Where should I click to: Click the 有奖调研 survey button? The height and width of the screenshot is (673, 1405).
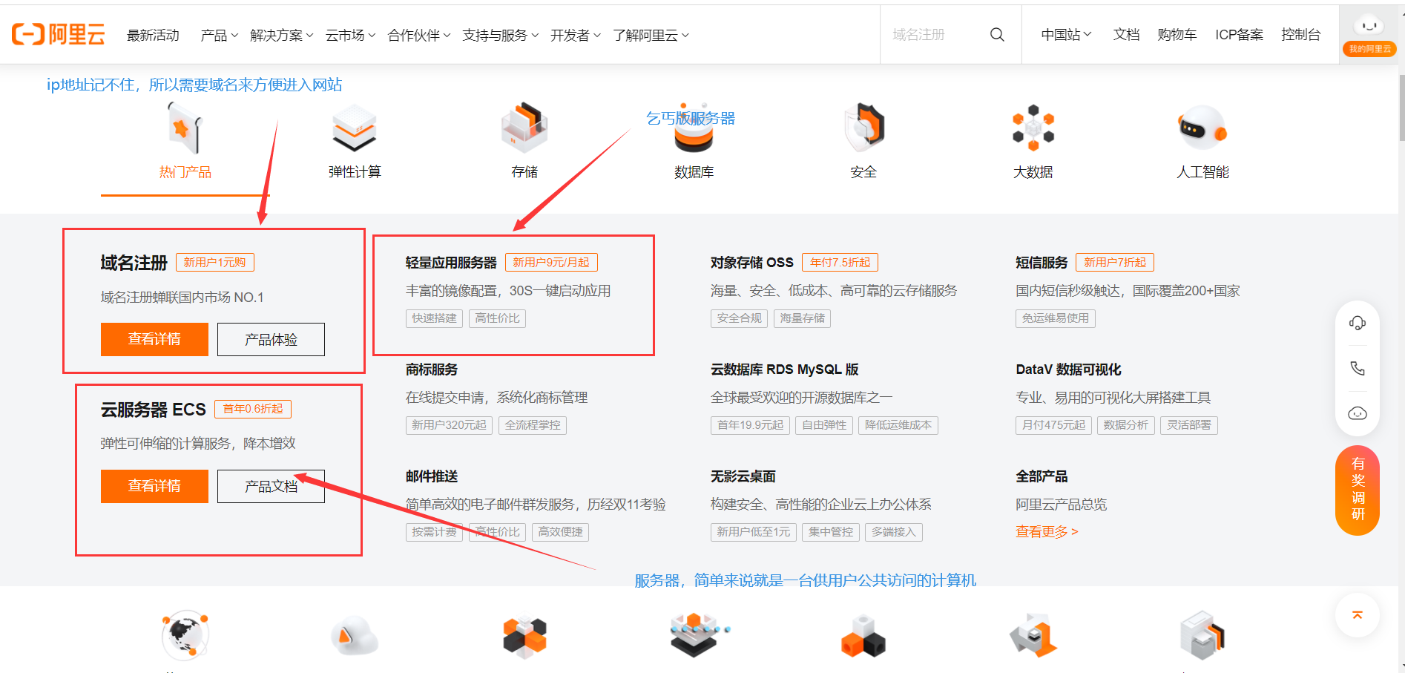coord(1358,490)
